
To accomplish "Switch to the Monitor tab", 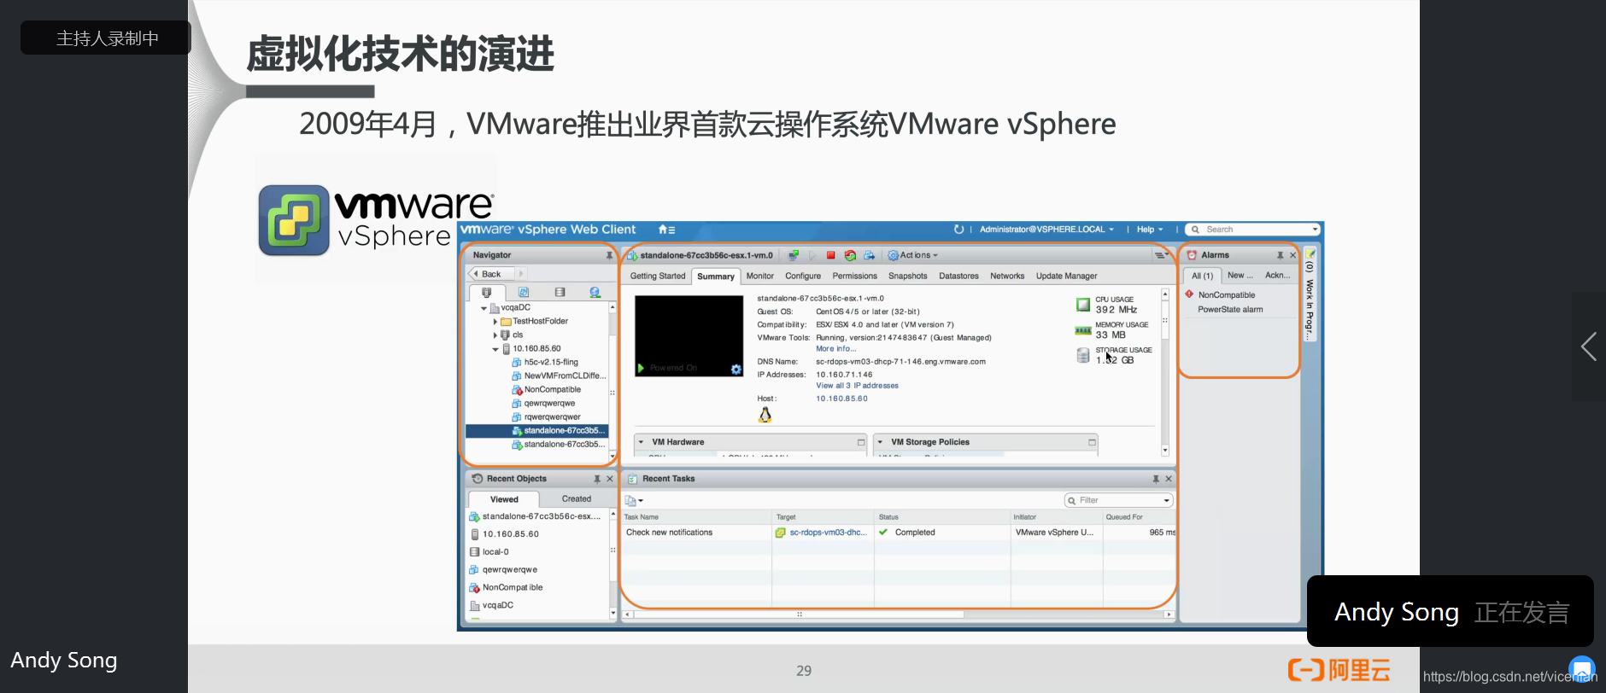I will tap(759, 276).
